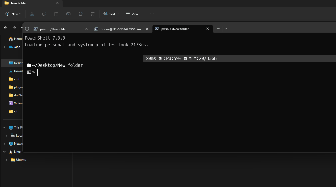The width and height of the screenshot is (336, 187).
Task: Switch to first pwsh New folder tab
Action: [61, 29]
